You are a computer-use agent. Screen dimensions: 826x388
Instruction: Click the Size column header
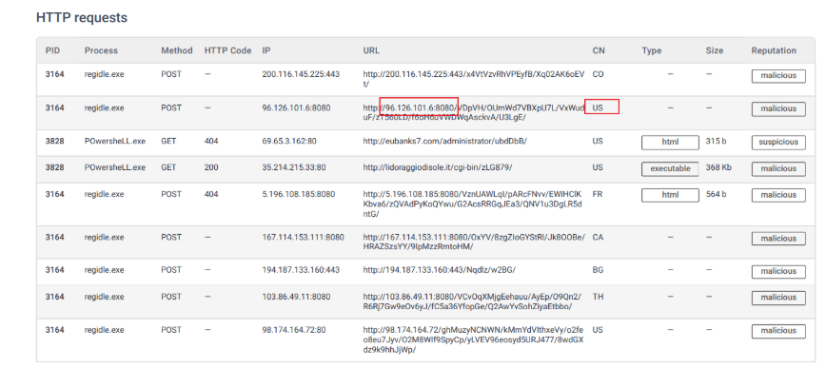714,50
